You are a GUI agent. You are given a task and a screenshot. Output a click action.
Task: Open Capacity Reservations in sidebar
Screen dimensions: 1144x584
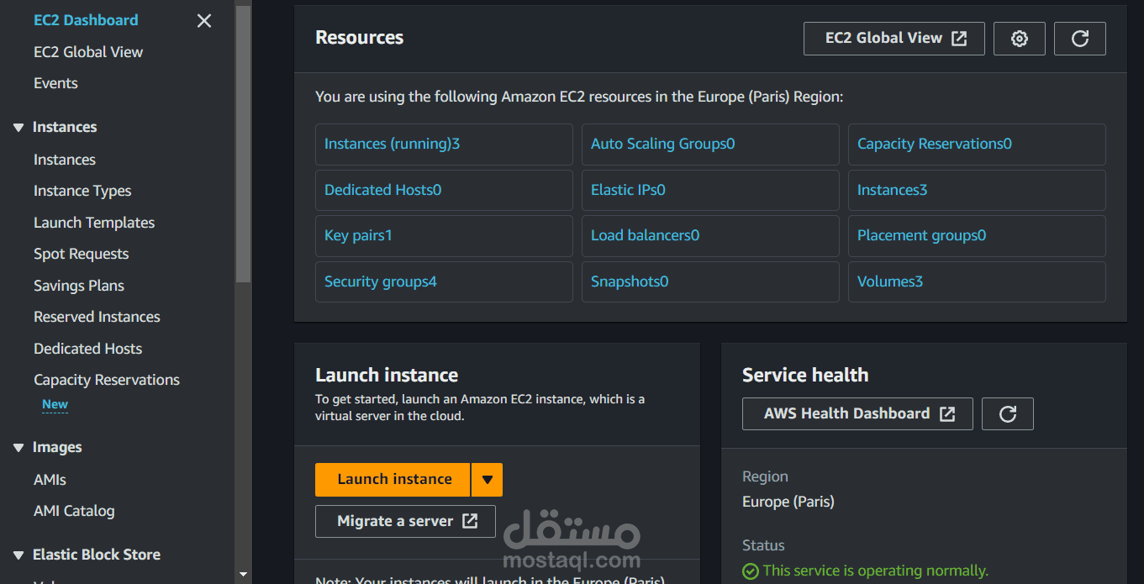coord(107,380)
